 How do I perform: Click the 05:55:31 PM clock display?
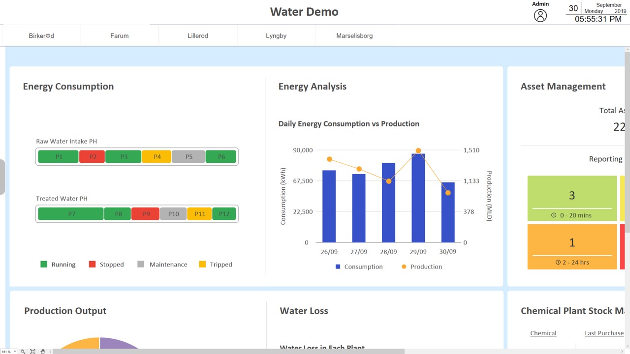tap(598, 19)
